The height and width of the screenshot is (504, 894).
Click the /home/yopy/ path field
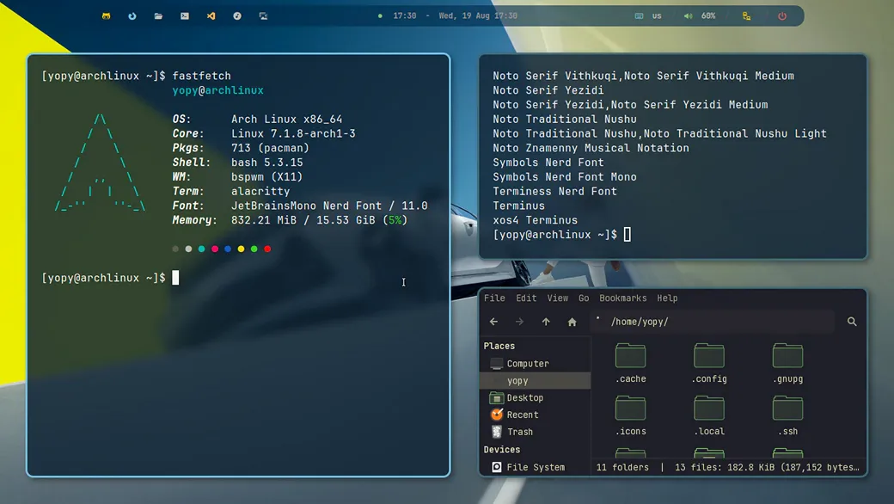713,322
